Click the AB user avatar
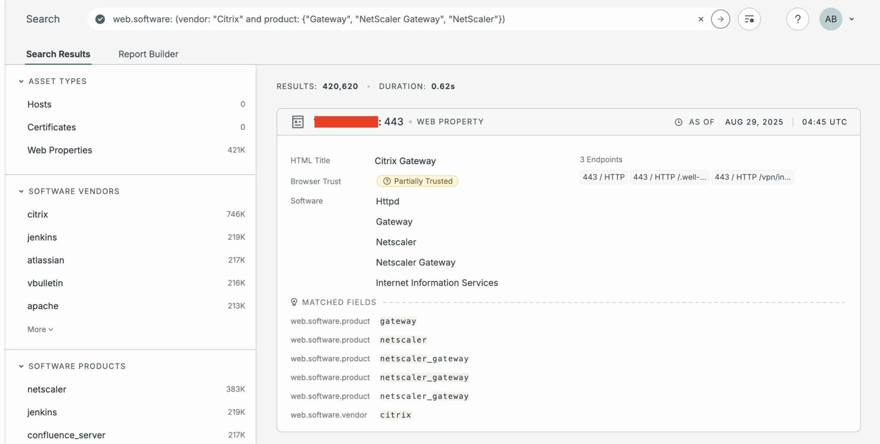Image resolution: width=880 pixels, height=444 pixels. [831, 19]
